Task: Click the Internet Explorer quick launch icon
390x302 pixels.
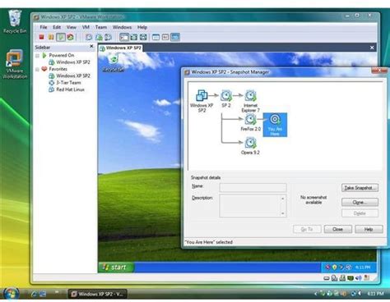Action: [34, 294]
